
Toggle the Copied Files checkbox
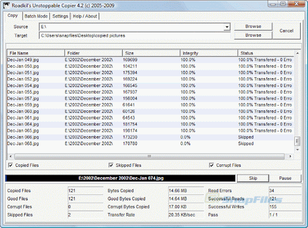point(10,165)
